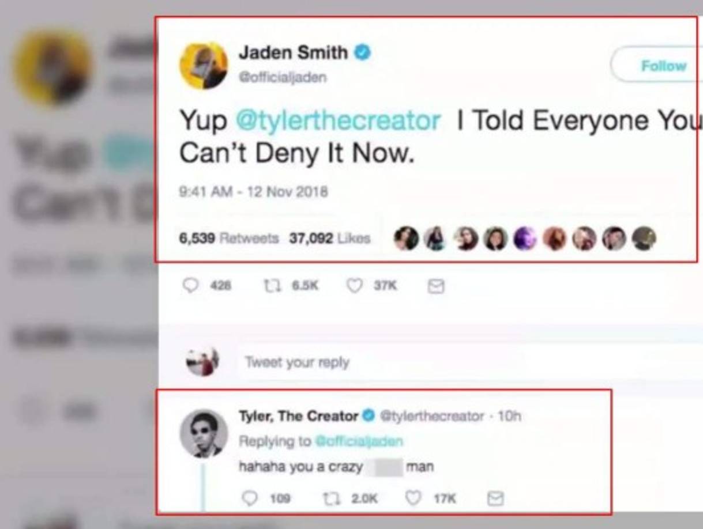Reply to Tyler's tweet with 109 icon

(x=249, y=498)
